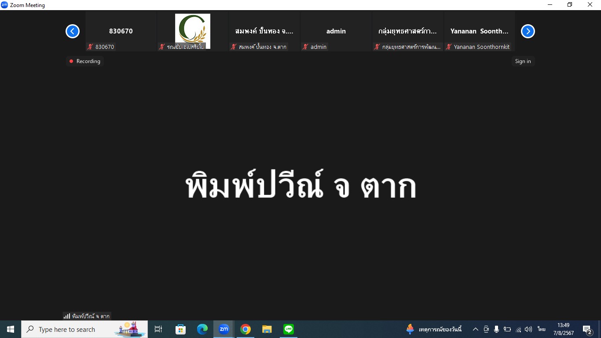Toggle the Thai input language indicator
601x338 pixels.
(541, 329)
